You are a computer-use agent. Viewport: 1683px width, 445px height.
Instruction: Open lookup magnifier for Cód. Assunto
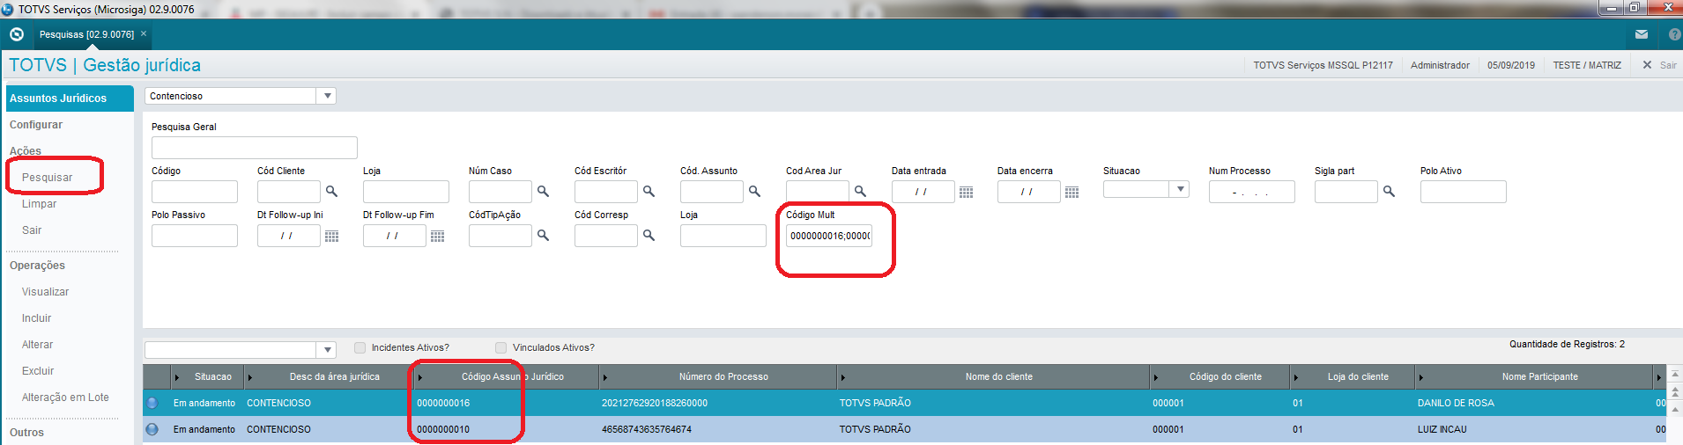(x=754, y=191)
